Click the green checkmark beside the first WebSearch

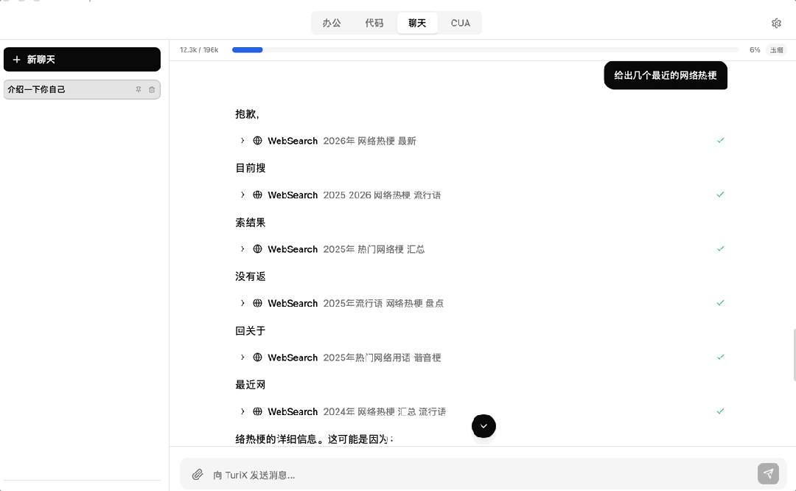pos(720,140)
